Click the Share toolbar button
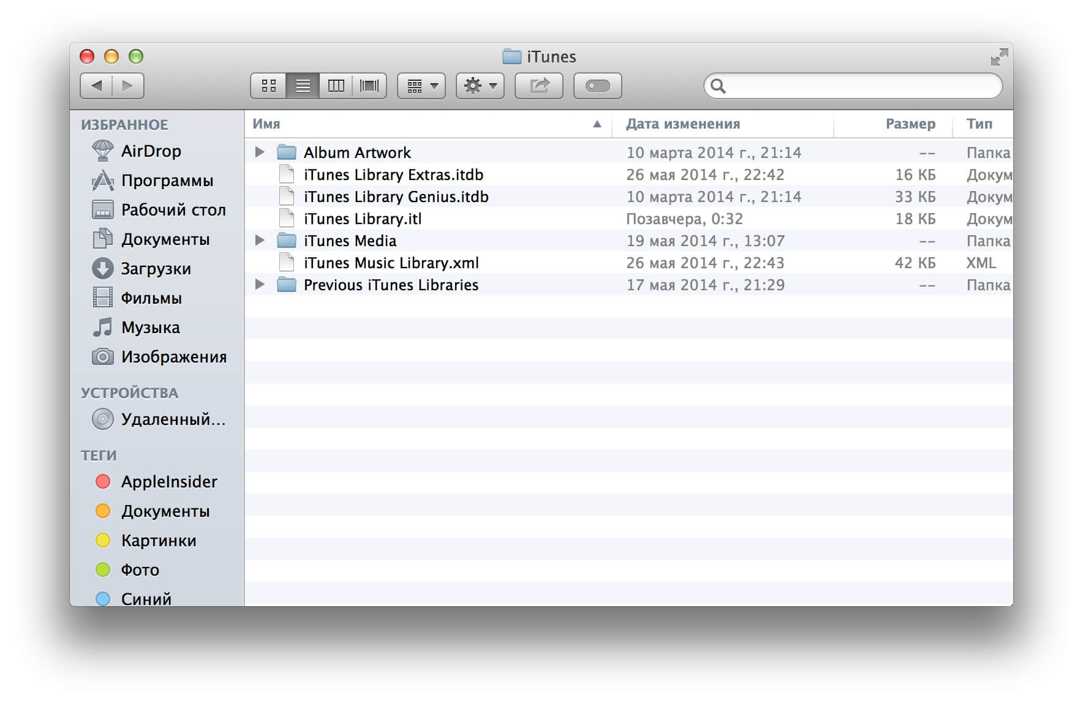The width and height of the screenshot is (1083, 703). click(539, 86)
